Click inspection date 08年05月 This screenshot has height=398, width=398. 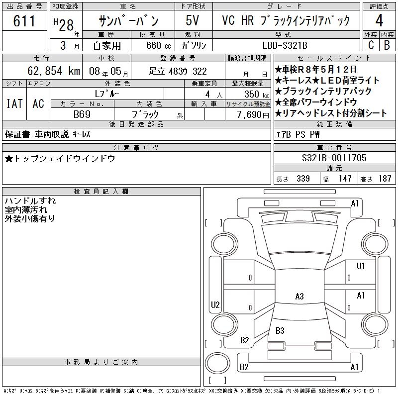coord(108,71)
